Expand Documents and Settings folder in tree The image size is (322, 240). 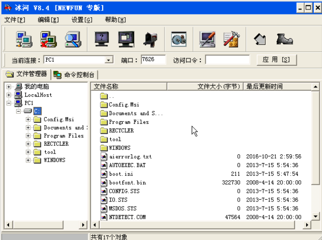point(28,128)
